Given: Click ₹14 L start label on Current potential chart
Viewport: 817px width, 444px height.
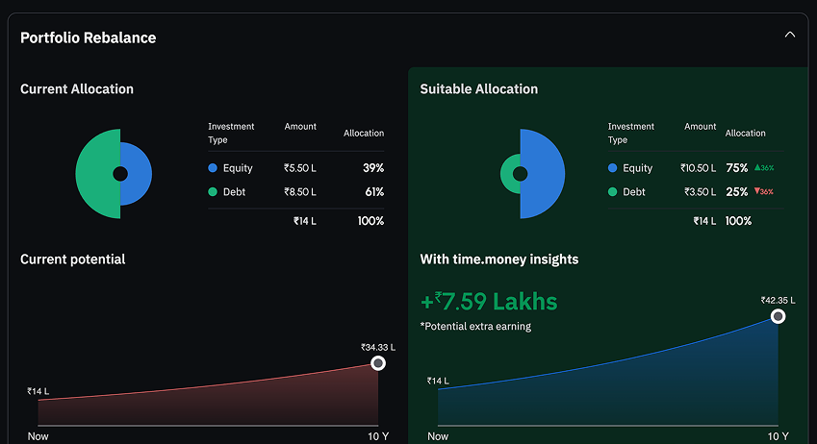Looking at the screenshot, I should coord(38,391).
